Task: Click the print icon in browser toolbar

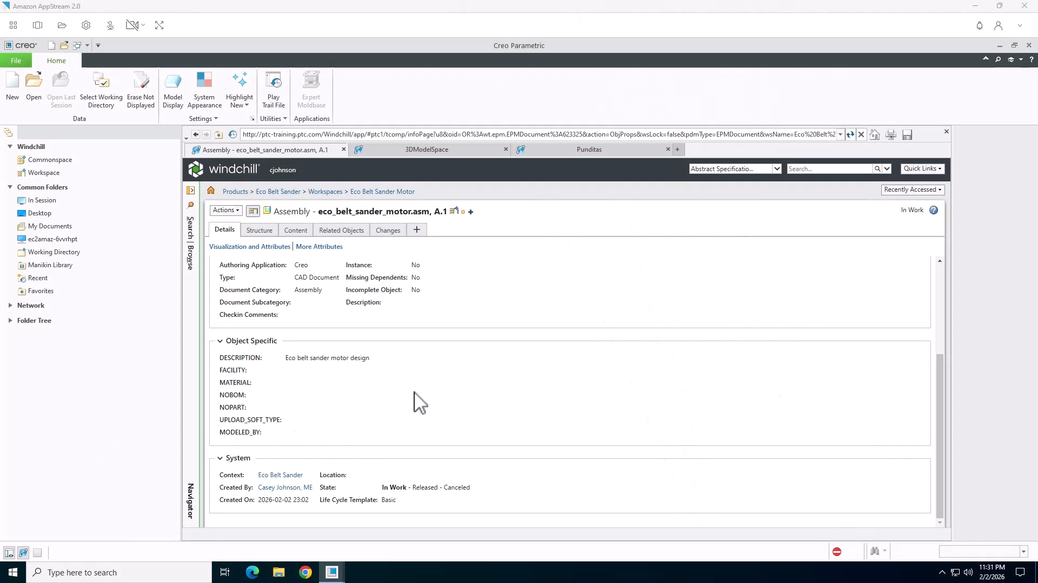Action: pyautogui.click(x=891, y=134)
